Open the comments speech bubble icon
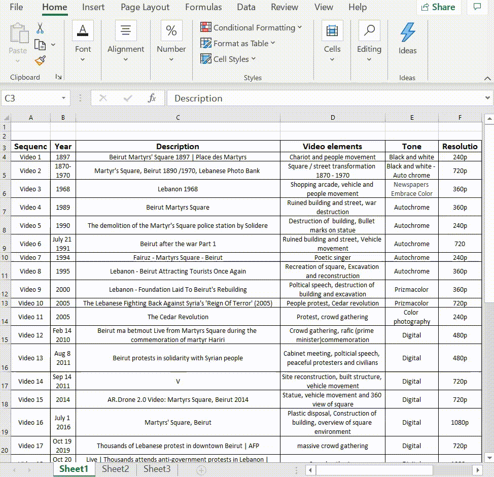 [x=477, y=7]
